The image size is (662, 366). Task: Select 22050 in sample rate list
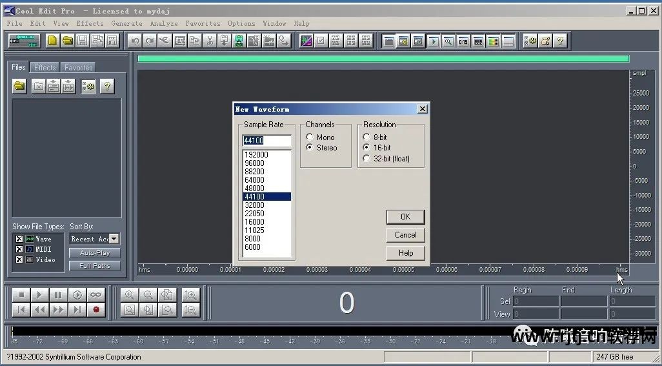(267, 213)
